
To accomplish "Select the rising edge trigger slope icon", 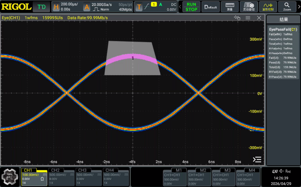I will [146, 7].
